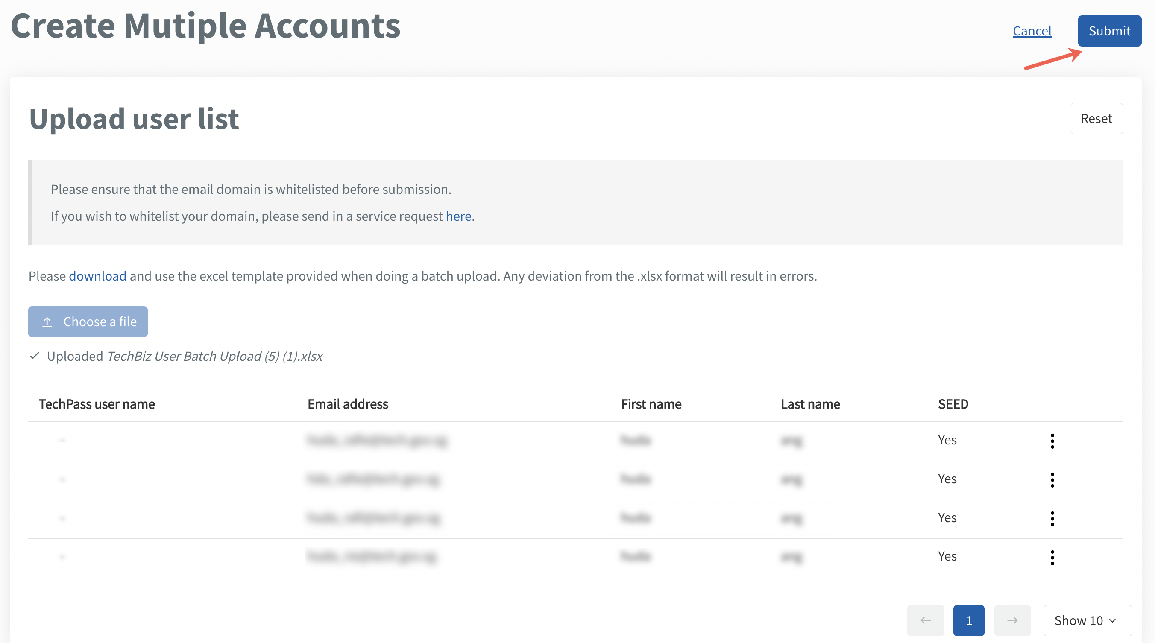Select page 1 in pagination
The image size is (1155, 643).
[968, 620]
